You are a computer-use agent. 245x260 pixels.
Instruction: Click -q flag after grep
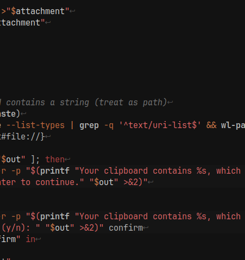tap(109, 125)
